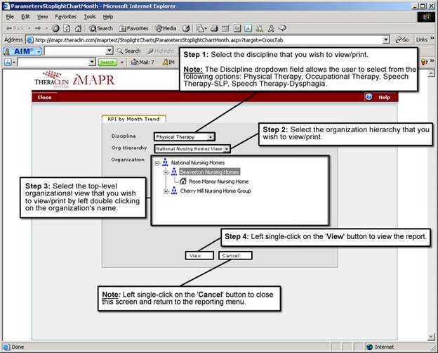Screen dimensions: 438x353
Task: Select the KPI by Month Trend tab
Action: (x=133, y=120)
